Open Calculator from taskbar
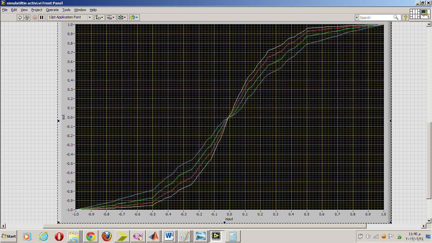This screenshot has height=243, width=432. [x=232, y=236]
